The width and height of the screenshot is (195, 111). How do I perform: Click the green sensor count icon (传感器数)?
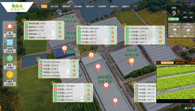point(10,58)
